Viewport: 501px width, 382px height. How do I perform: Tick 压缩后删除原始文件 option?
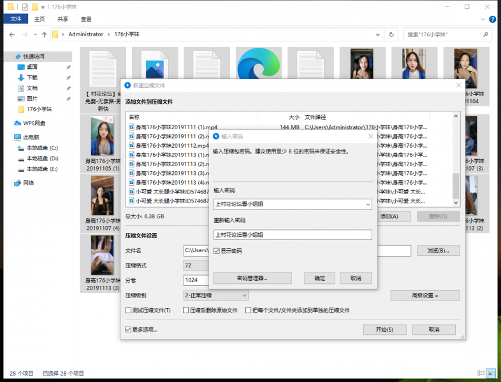(x=185, y=311)
